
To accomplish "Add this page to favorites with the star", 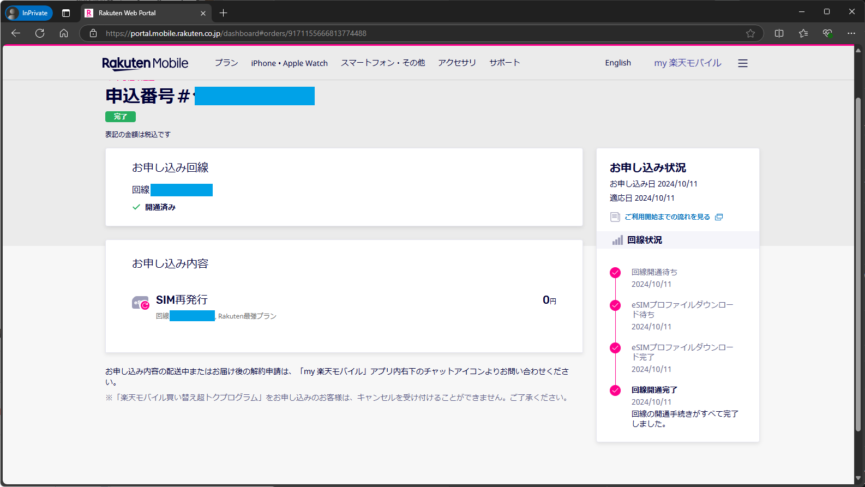I will 750,33.
